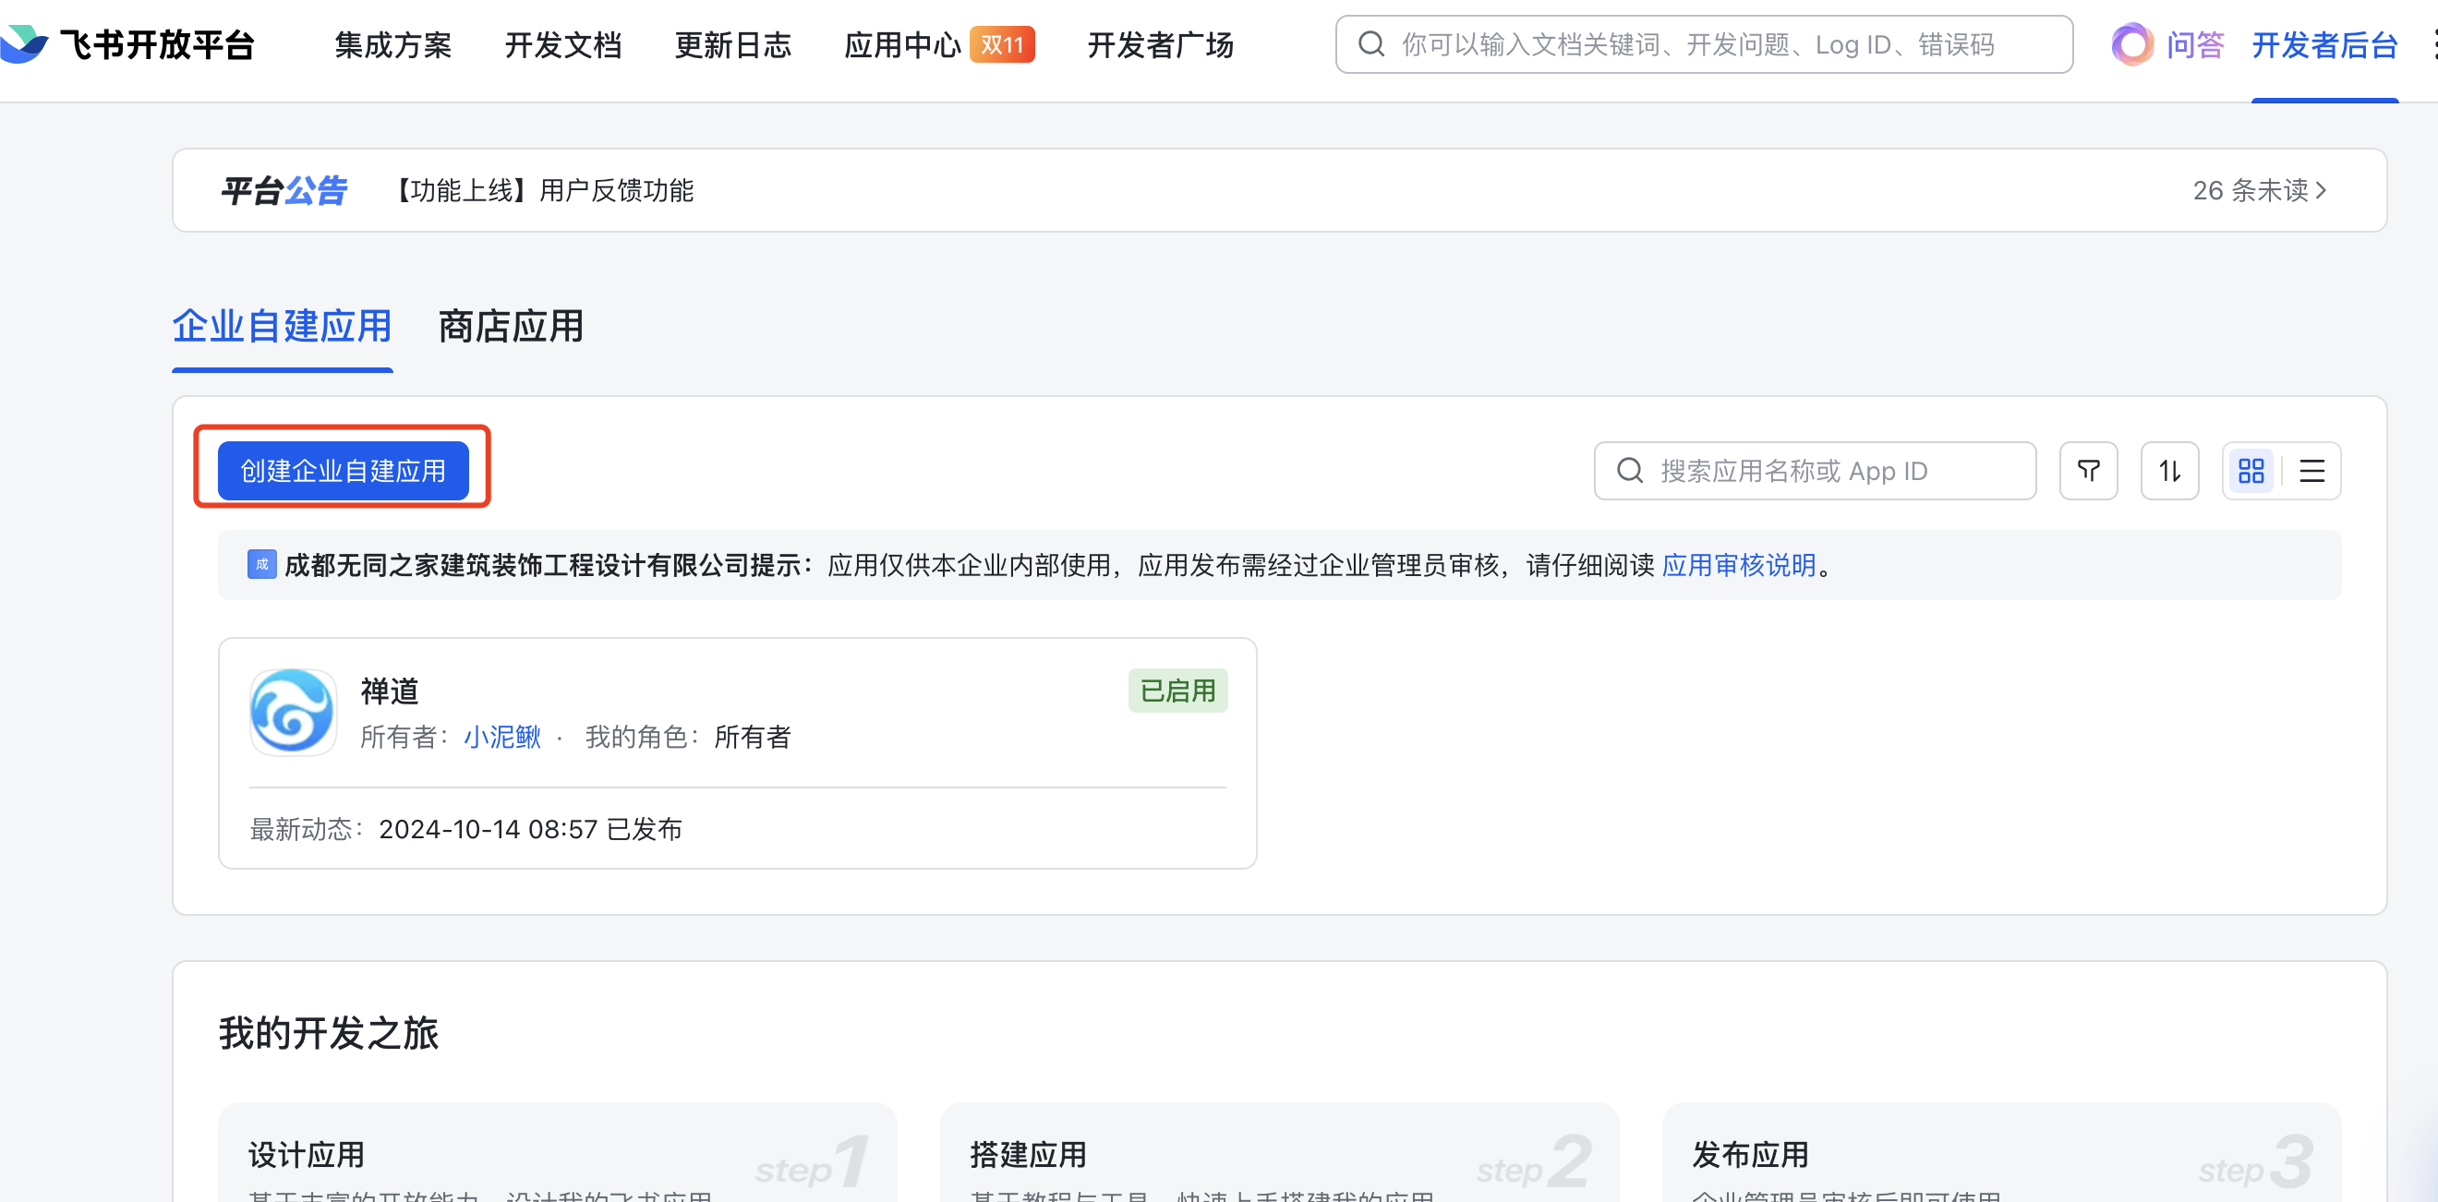Open the 开发文档 menu
Image resolution: width=2438 pixels, height=1202 pixels.
[563, 44]
